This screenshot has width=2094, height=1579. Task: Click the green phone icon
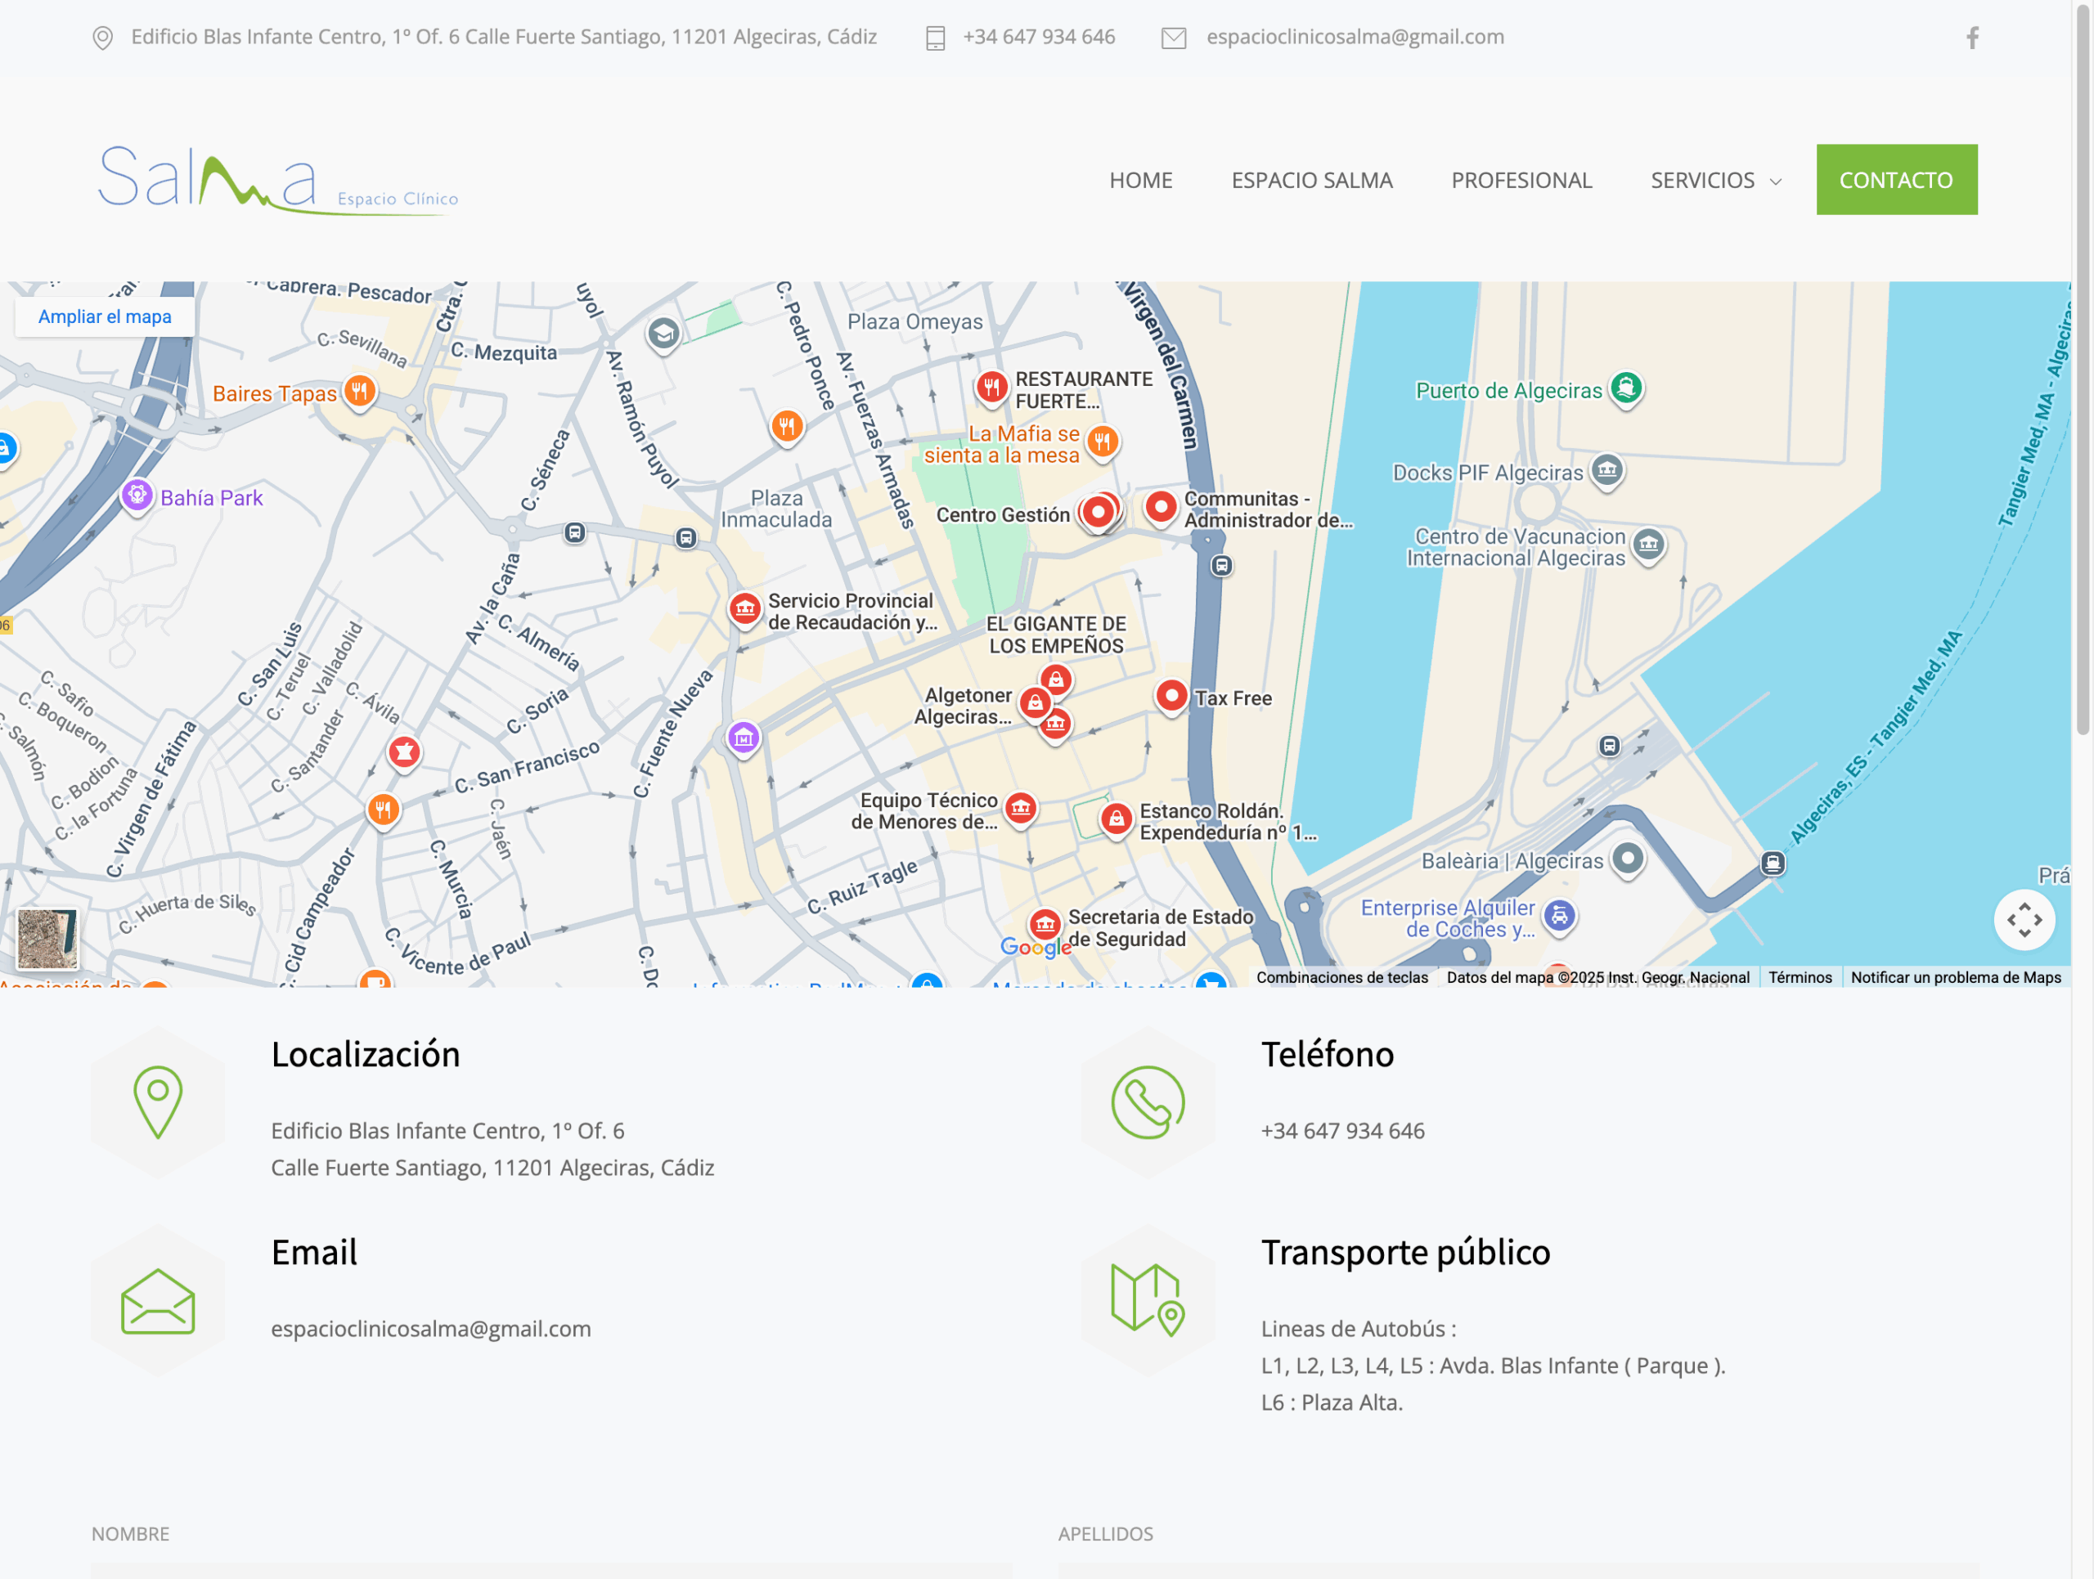pyautogui.click(x=1148, y=1101)
